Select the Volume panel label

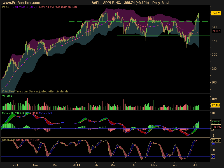coord(7,96)
